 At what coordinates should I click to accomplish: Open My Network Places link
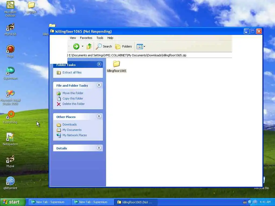[x=75, y=135]
